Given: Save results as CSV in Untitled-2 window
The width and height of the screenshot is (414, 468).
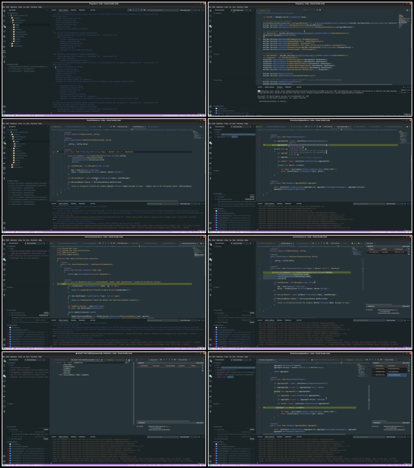Looking at the screenshot, I should point(202,365).
